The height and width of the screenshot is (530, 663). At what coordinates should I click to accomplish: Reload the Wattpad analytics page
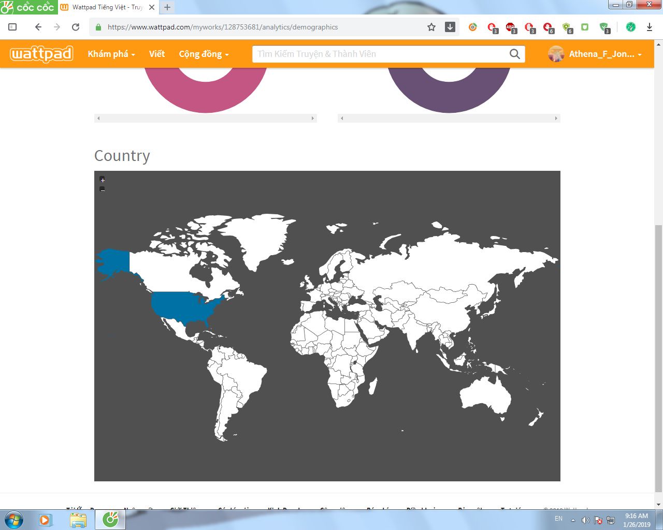pyautogui.click(x=76, y=27)
